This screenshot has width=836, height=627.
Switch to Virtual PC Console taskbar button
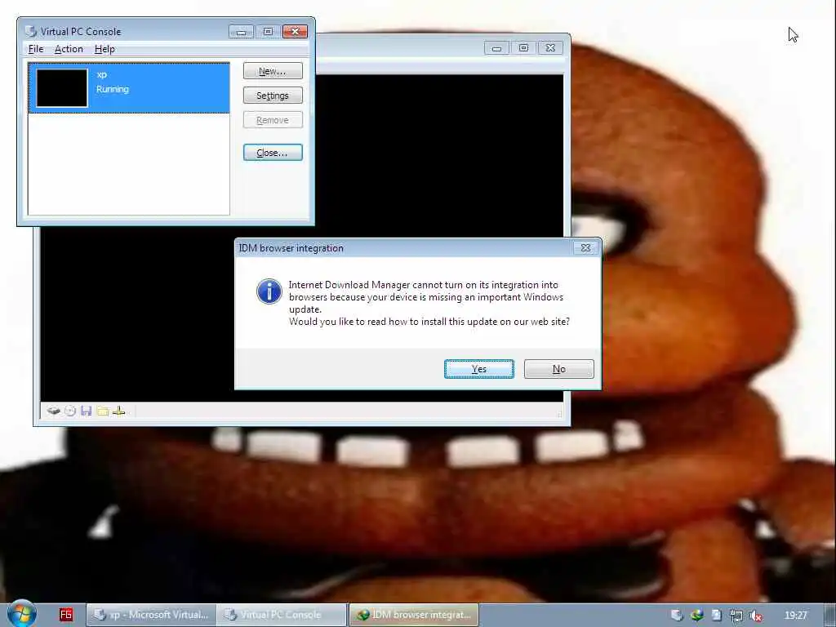click(282, 615)
